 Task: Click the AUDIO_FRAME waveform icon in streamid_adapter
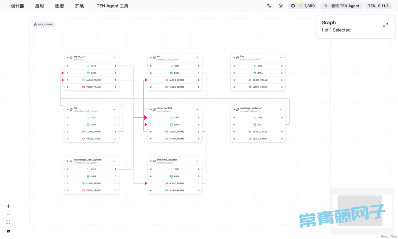point(167,183)
